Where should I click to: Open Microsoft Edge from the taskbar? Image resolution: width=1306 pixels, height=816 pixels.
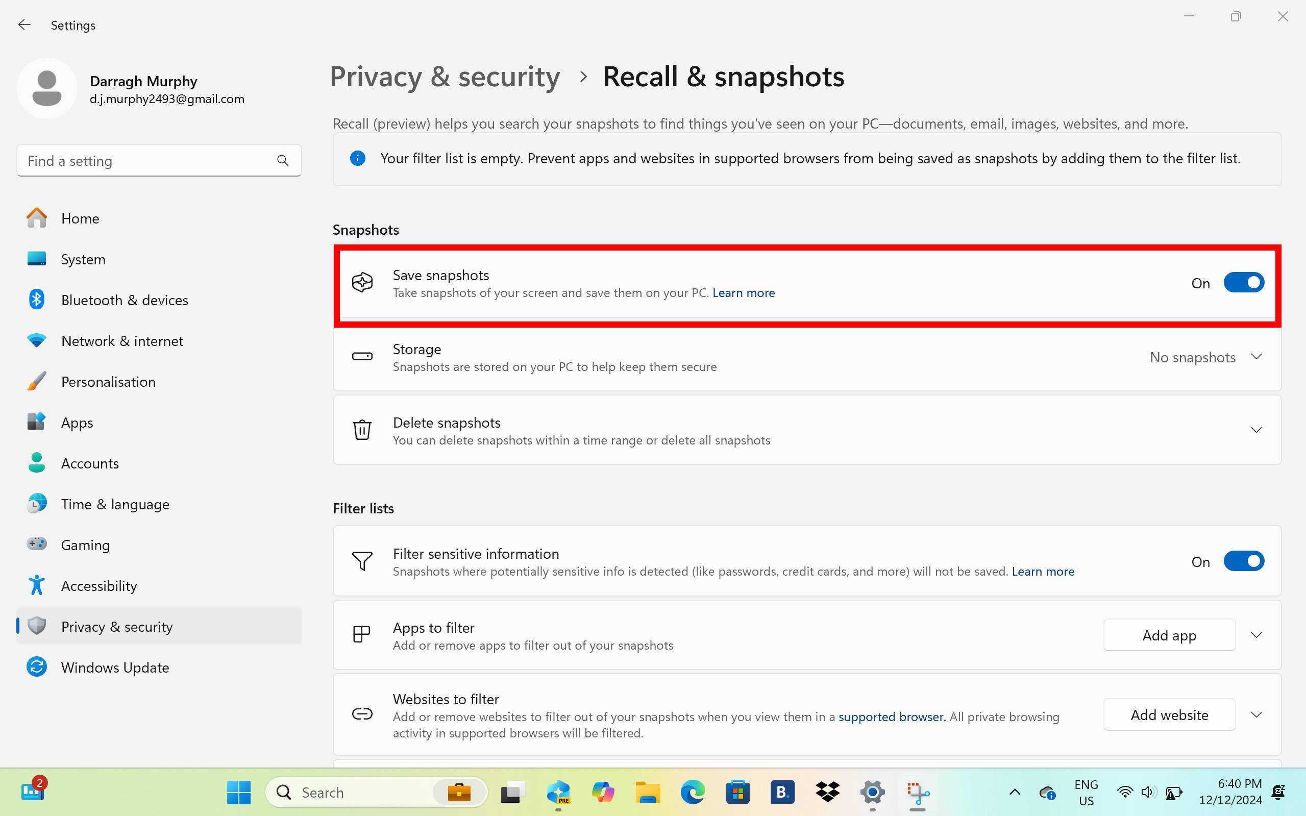click(x=693, y=792)
